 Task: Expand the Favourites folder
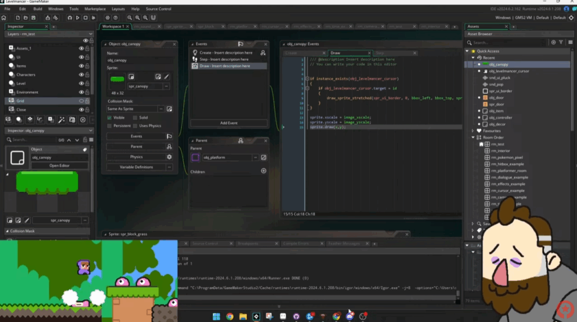[473, 130]
